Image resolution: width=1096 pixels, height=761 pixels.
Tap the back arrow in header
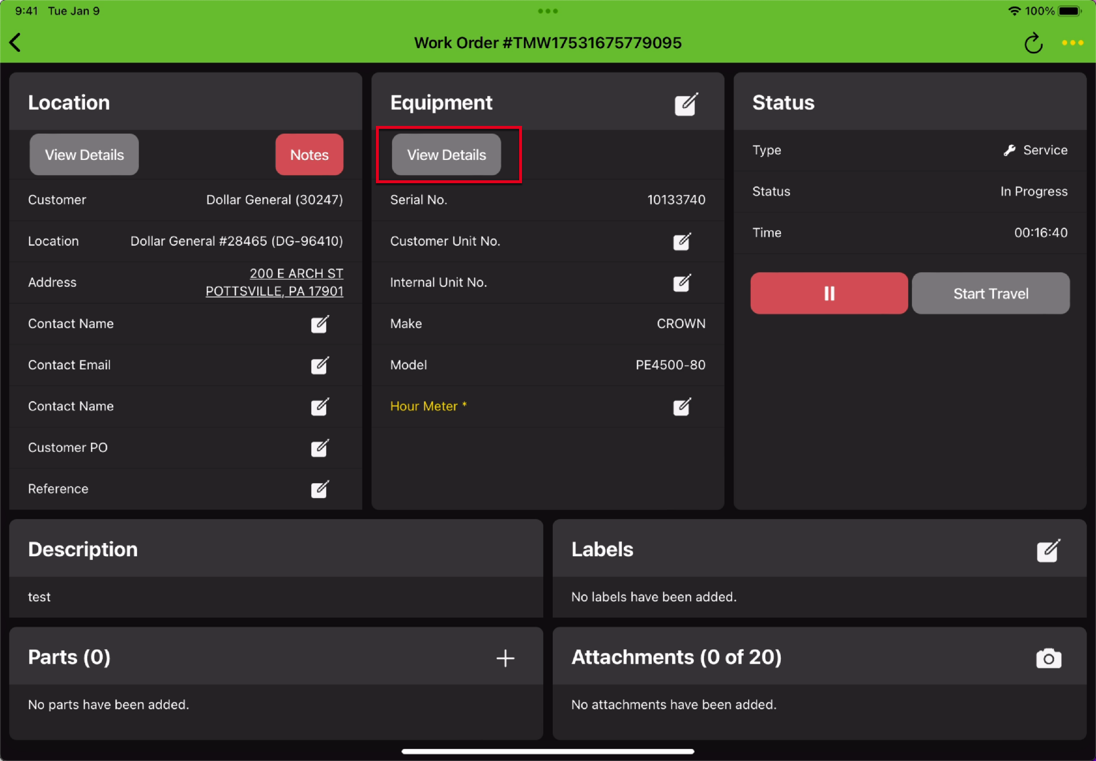[x=15, y=42]
